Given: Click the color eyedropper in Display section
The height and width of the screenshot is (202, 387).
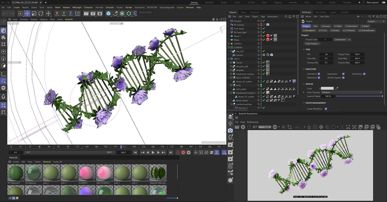Looking at the screenshot, I should coord(337,88).
